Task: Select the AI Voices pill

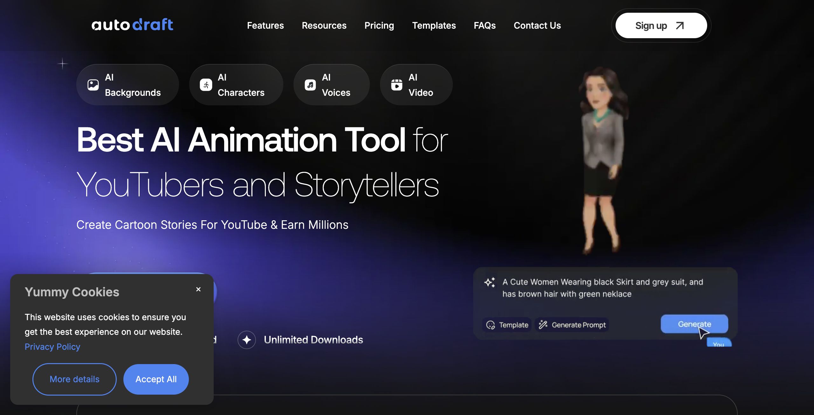Action: [331, 85]
